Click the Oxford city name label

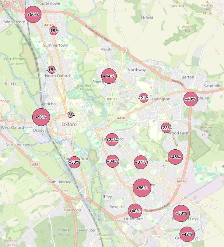[69, 124]
